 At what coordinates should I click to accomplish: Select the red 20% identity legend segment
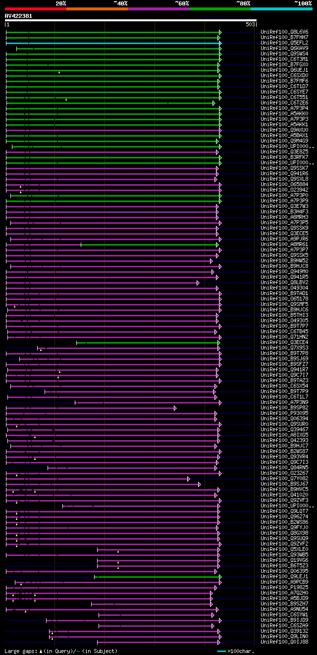point(36,8)
